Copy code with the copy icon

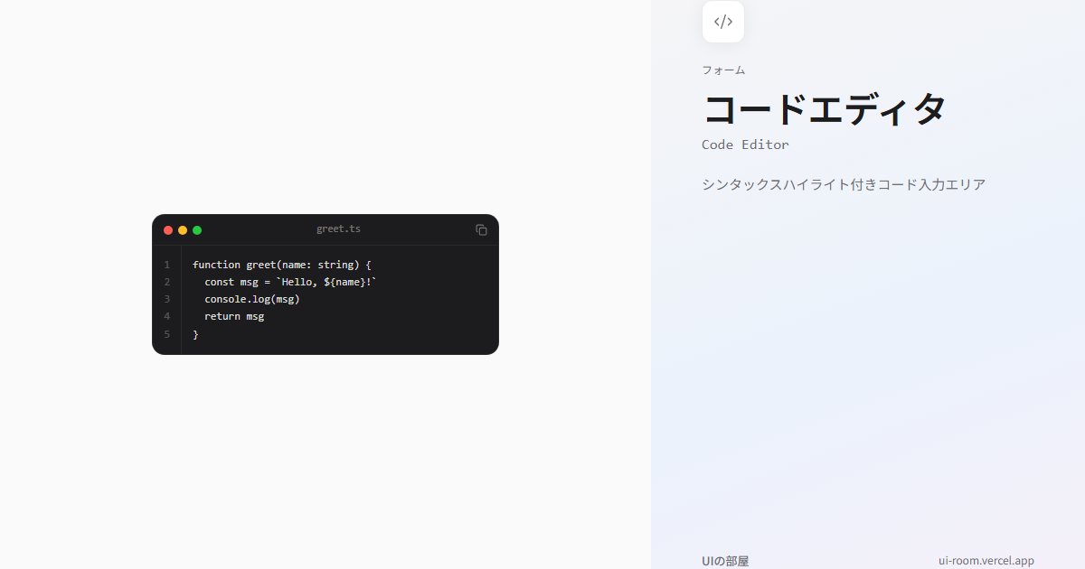click(x=481, y=229)
